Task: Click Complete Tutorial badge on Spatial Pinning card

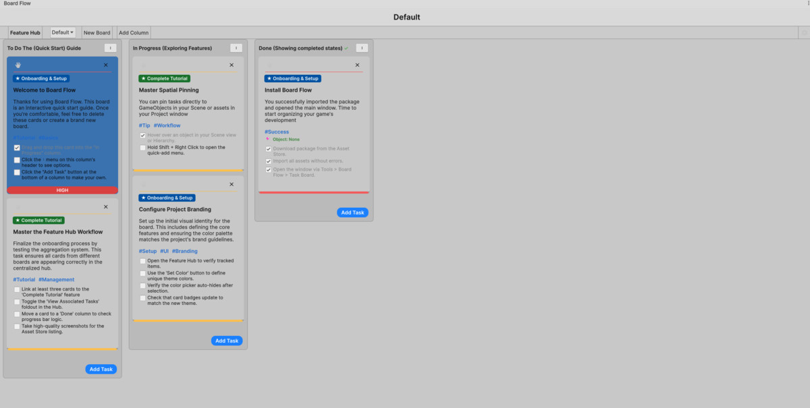Action: (x=165, y=78)
